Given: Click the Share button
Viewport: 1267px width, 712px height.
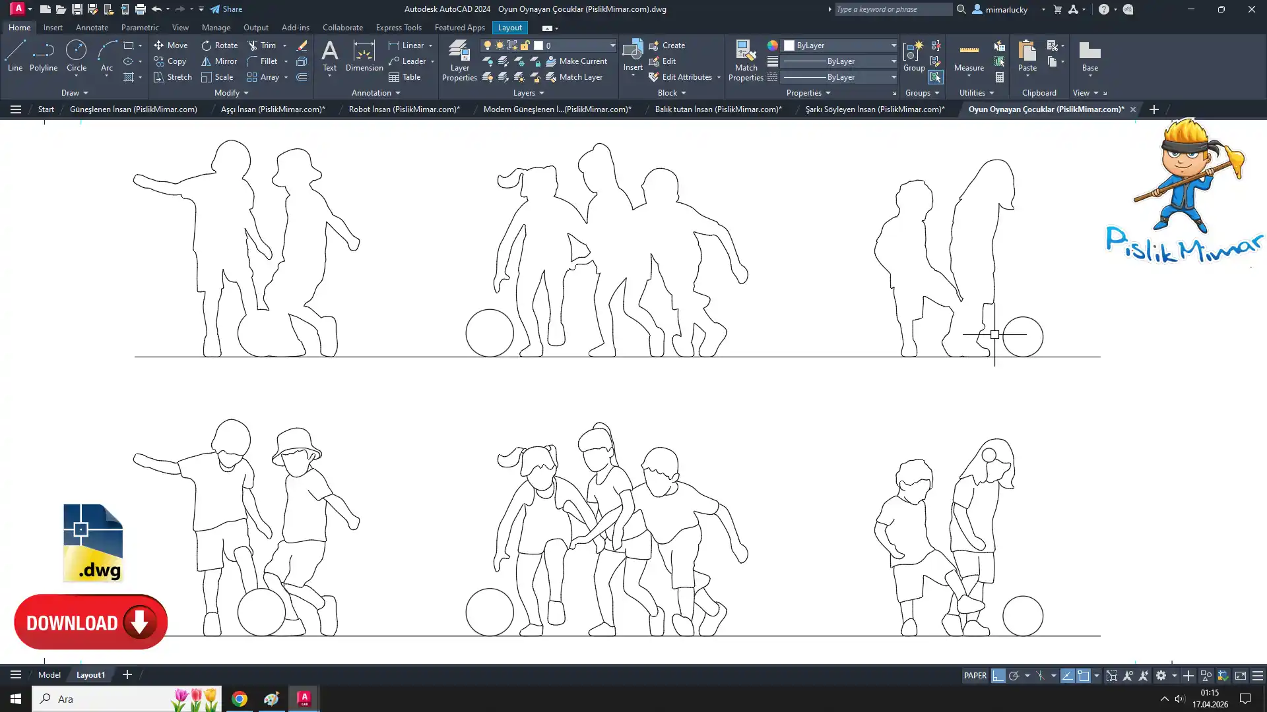Looking at the screenshot, I should [226, 9].
